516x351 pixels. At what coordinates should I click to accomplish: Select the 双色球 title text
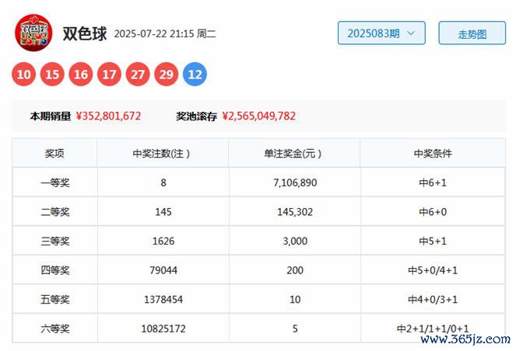click(85, 33)
